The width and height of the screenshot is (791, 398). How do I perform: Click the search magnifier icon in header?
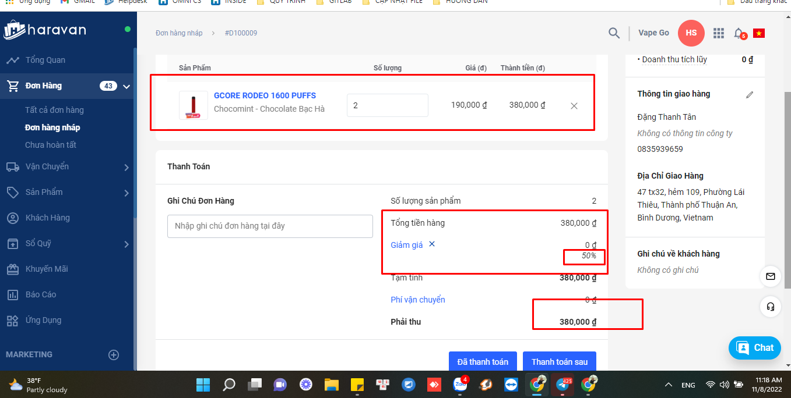[x=614, y=33]
